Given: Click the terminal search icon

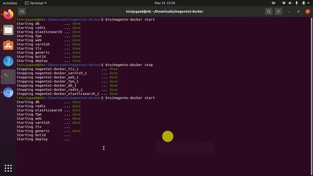Looking at the screenshot, I should (268, 12).
